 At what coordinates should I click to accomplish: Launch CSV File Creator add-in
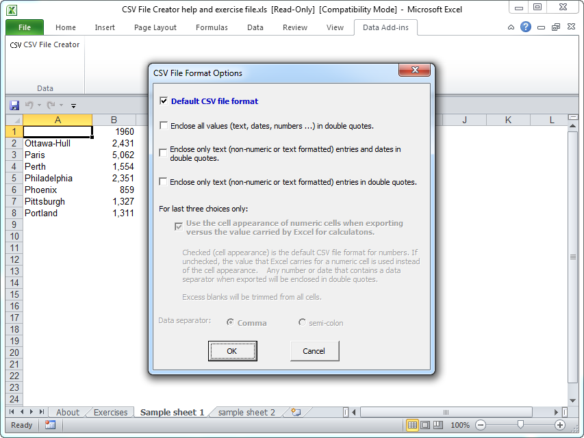pyautogui.click(x=45, y=44)
